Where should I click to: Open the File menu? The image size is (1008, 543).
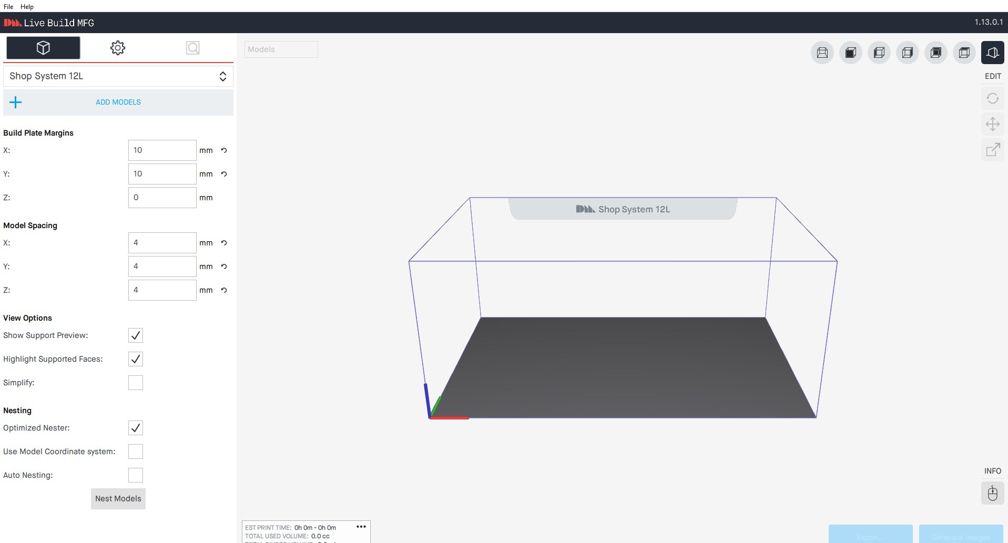click(x=8, y=6)
